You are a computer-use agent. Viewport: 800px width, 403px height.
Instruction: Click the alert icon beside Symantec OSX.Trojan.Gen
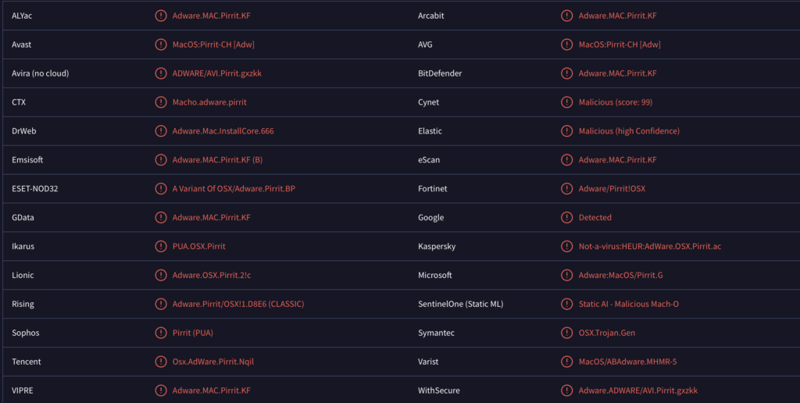(x=567, y=333)
